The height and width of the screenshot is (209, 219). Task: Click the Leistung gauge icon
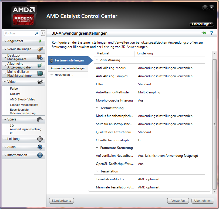pyautogui.click(x=40, y=139)
